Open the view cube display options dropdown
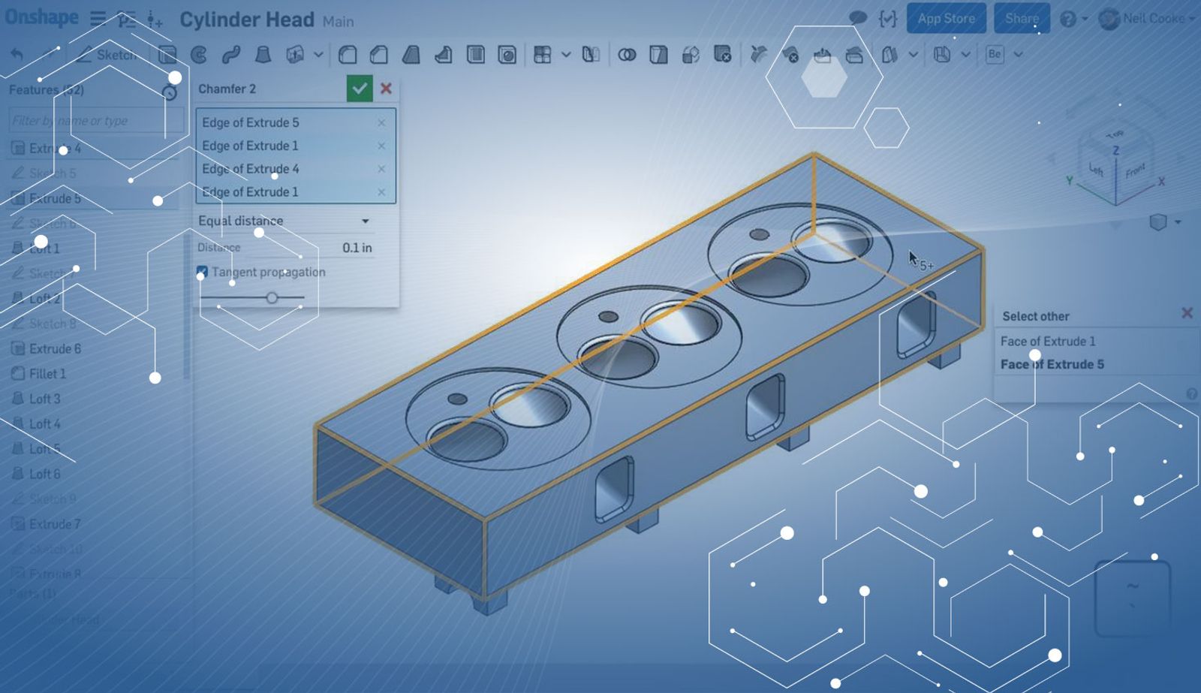Screen dimensions: 1201x693 [1177, 222]
